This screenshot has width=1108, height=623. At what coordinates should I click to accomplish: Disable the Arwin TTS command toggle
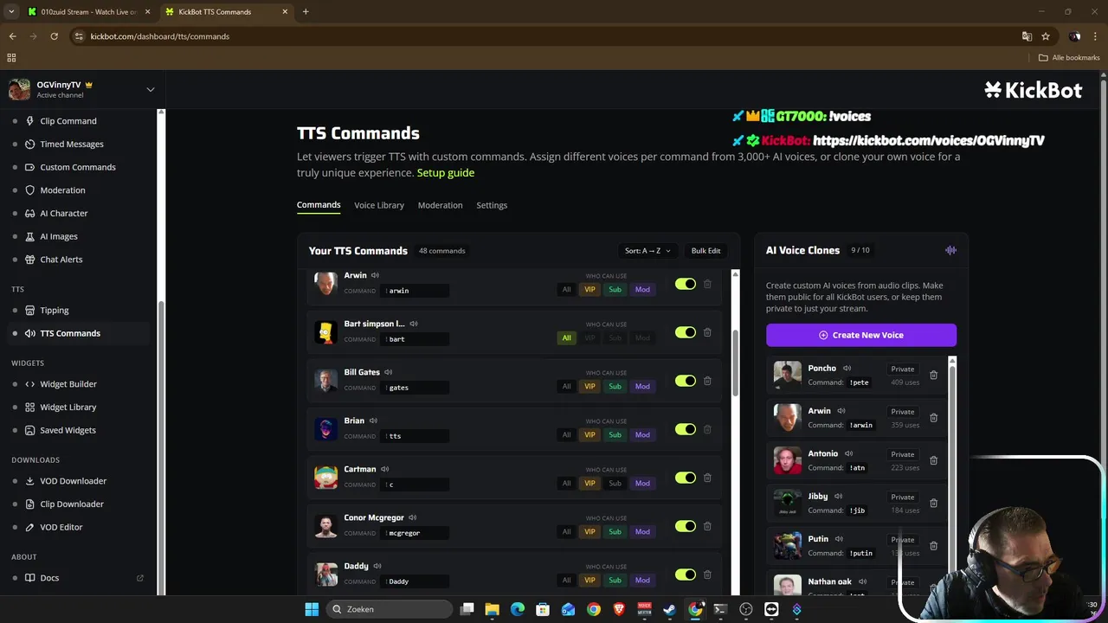(686, 284)
